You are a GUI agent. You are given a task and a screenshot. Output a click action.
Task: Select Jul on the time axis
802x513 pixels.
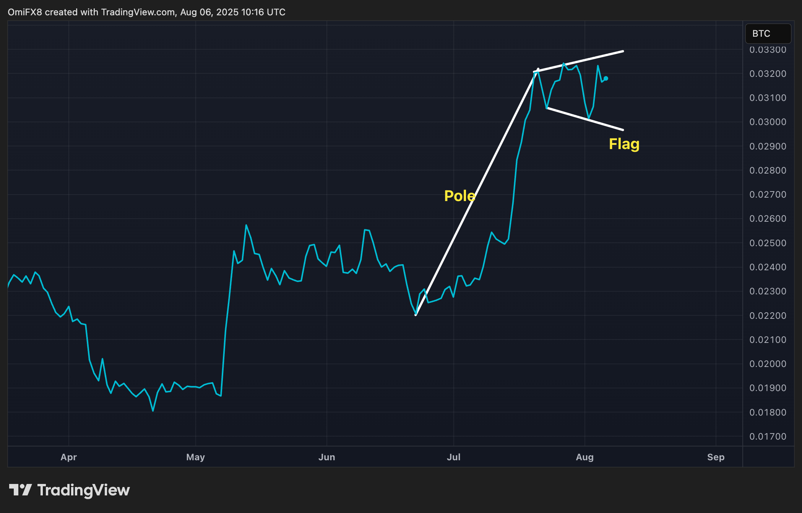click(454, 457)
